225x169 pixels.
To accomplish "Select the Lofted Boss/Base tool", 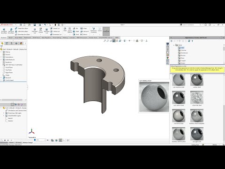I will [x=22, y=31].
